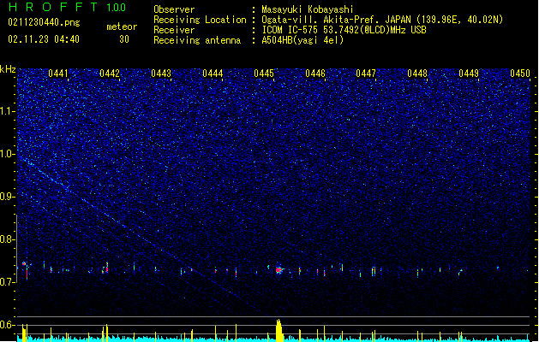
Task: Click the meteor count value 30
Action: [x=124, y=39]
